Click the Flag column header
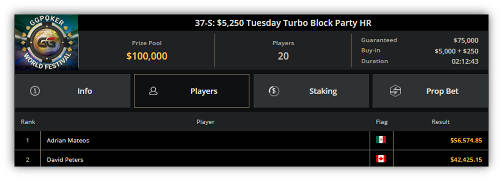This screenshot has height=181, width=503. coord(382,122)
